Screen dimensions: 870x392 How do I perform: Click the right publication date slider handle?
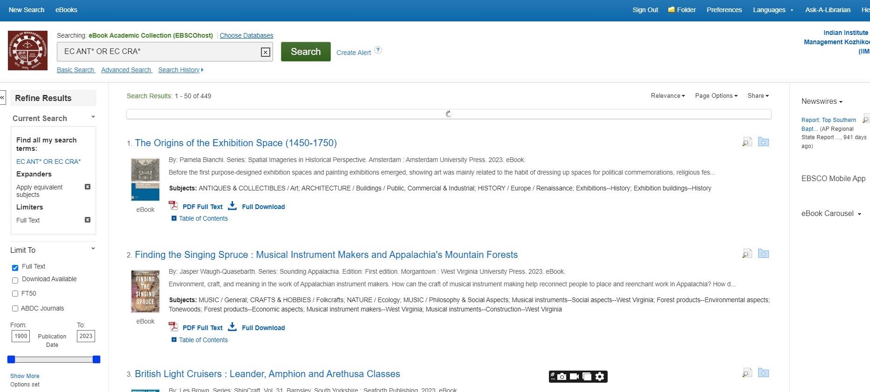(x=96, y=359)
